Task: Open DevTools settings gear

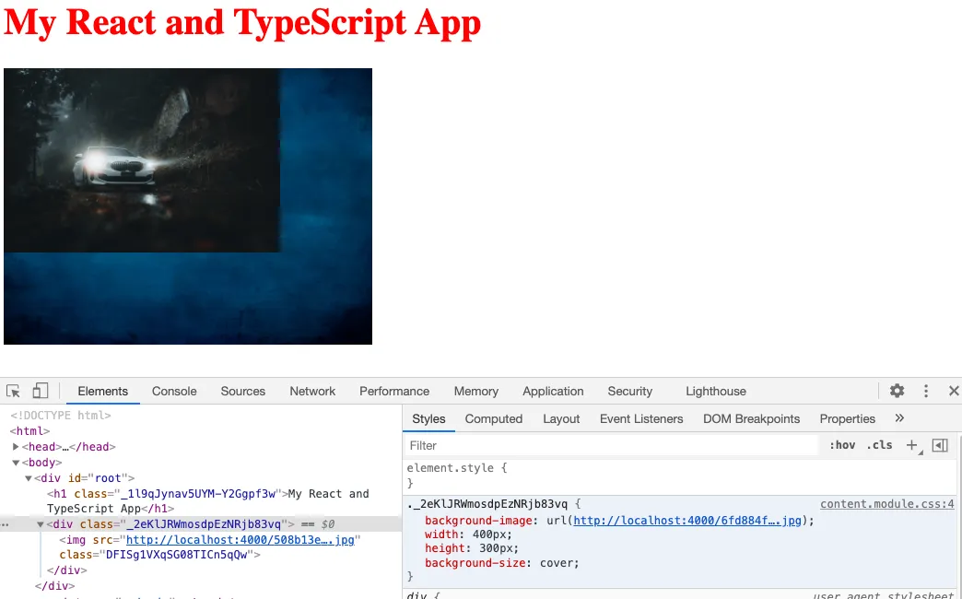Action: click(897, 391)
